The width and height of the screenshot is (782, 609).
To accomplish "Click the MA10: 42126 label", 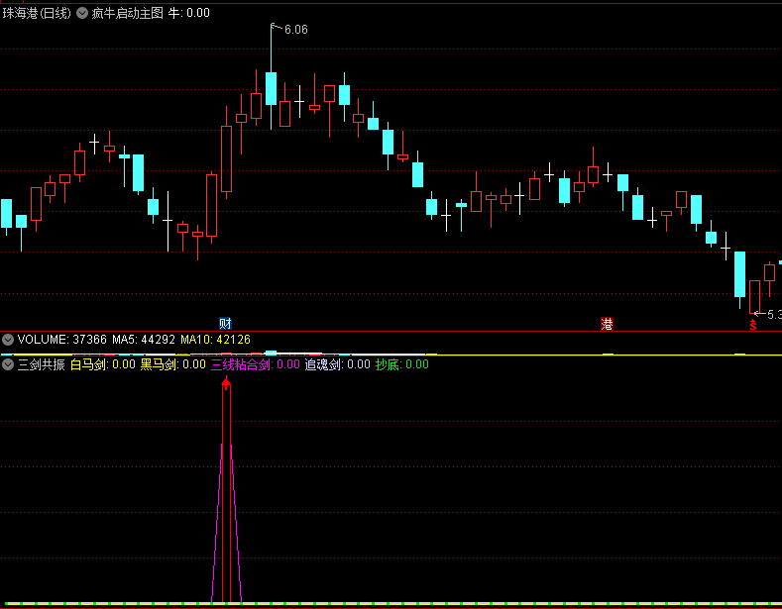I will 215,340.
